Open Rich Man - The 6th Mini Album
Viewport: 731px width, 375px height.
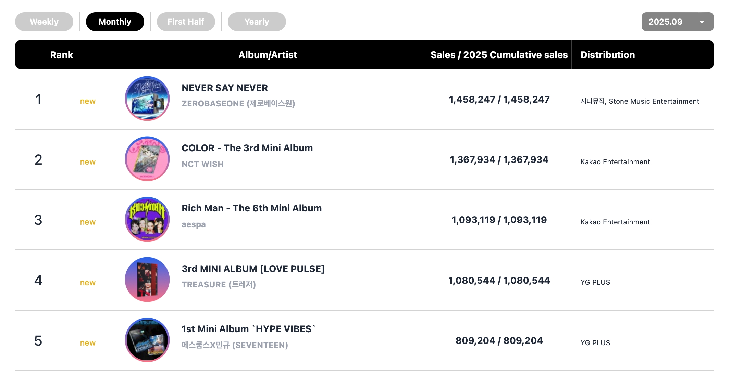251,208
